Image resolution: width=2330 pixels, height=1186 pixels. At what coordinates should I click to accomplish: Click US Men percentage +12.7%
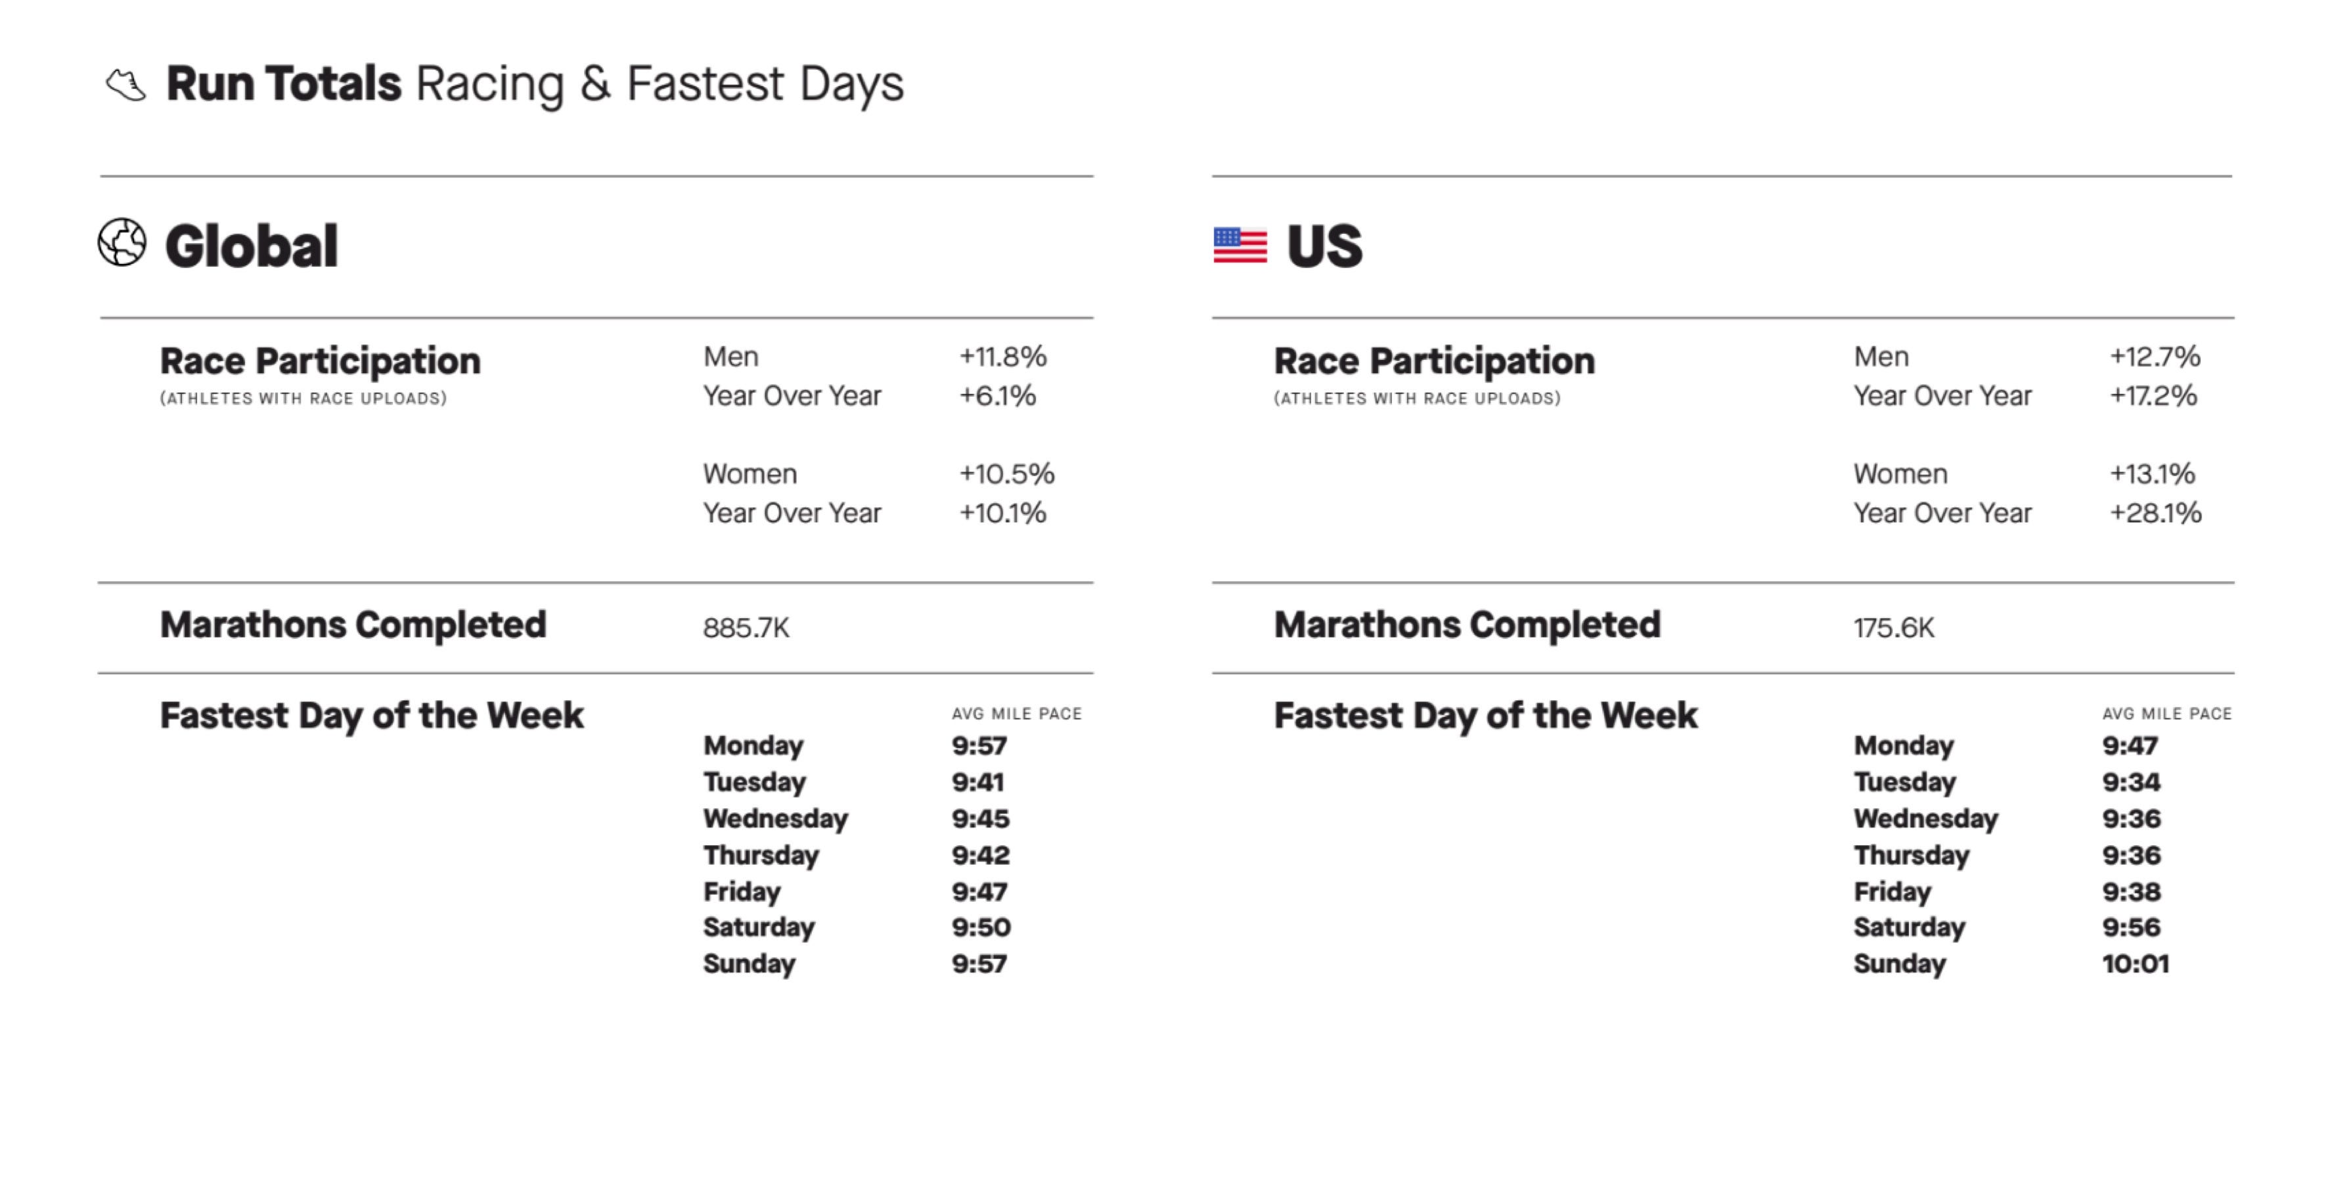click(x=2155, y=356)
